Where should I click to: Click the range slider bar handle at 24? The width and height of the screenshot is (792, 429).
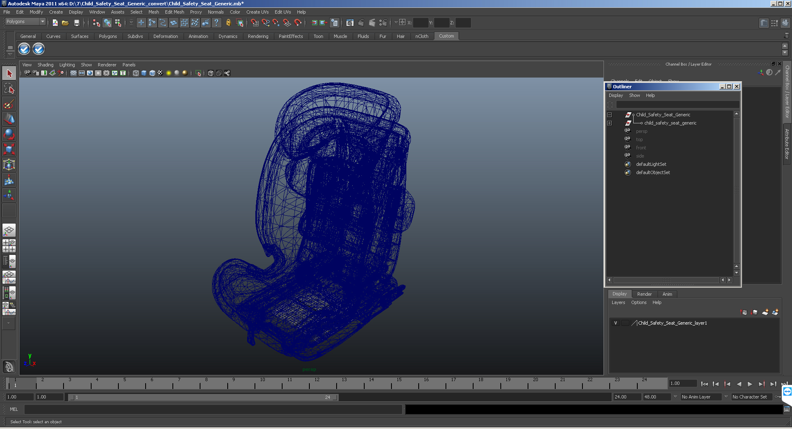click(335, 397)
